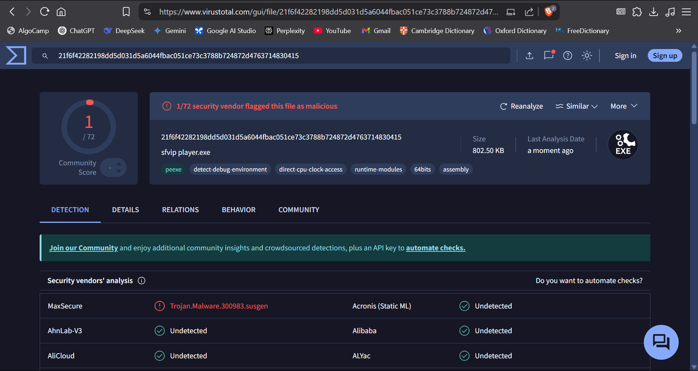The width and height of the screenshot is (698, 371).
Task: Open the browser extensions puzzle icon
Action: [637, 11]
